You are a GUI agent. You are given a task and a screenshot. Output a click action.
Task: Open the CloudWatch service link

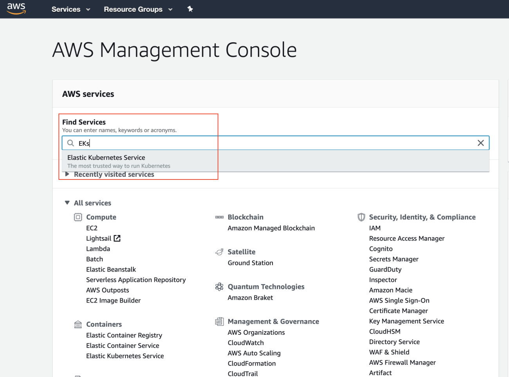pos(245,343)
